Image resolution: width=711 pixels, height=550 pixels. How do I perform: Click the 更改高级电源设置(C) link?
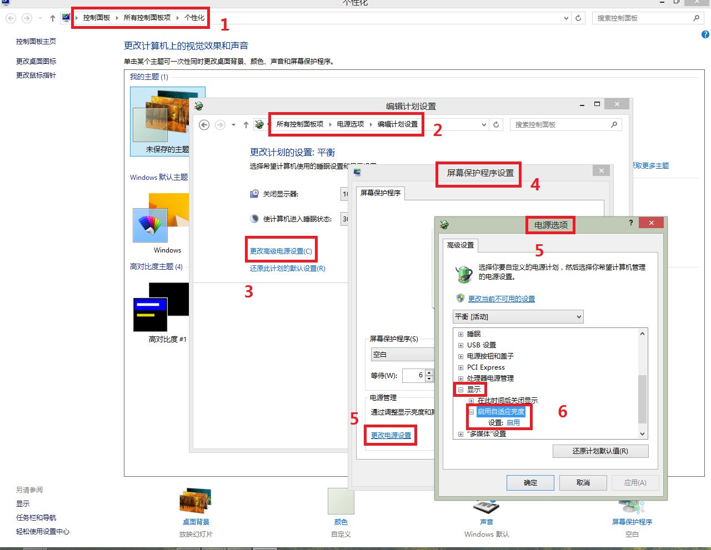[x=281, y=250]
